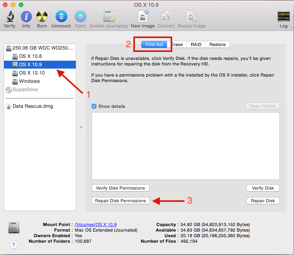Click the window title OS X 10.9

point(146,5)
